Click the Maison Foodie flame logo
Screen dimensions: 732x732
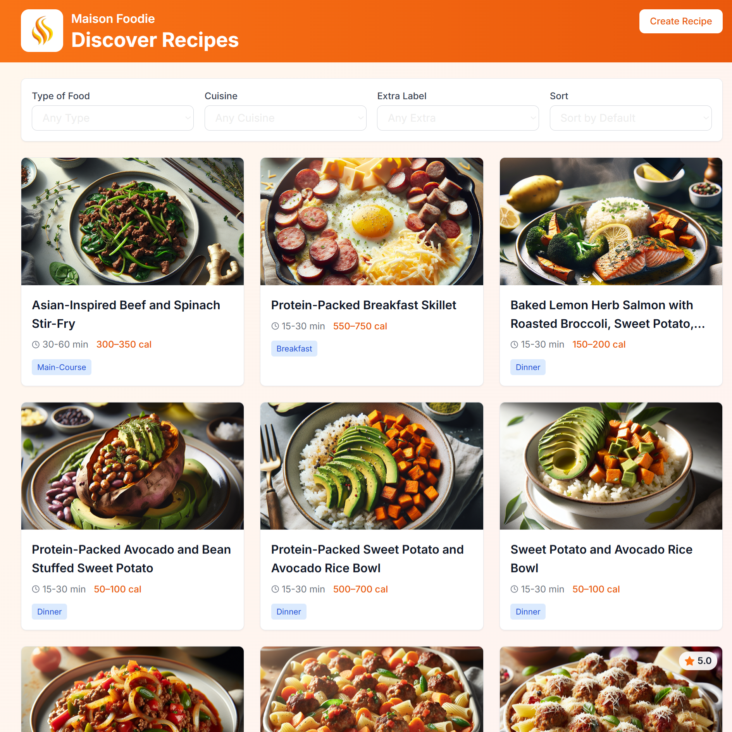click(x=42, y=30)
